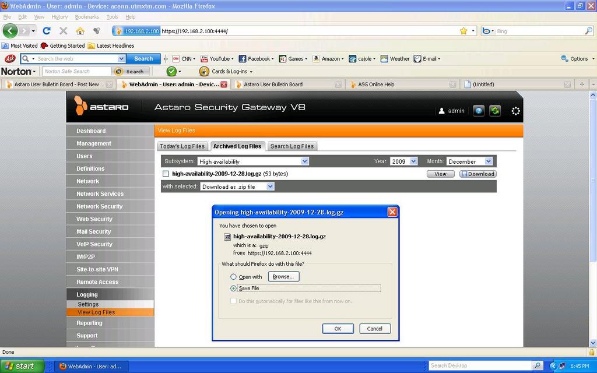Open the Bookmarks menu
Image resolution: width=597 pixels, height=373 pixels.
coord(87,17)
